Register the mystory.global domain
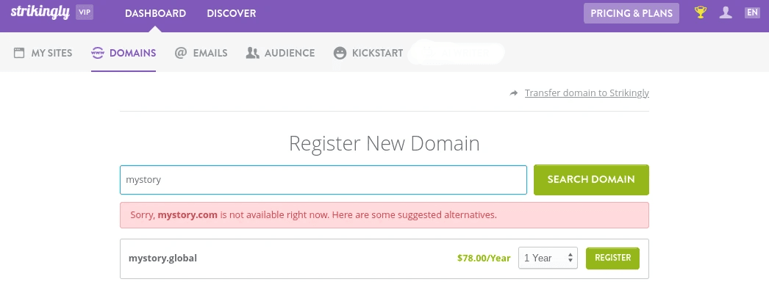The image size is (769, 293). click(x=612, y=258)
